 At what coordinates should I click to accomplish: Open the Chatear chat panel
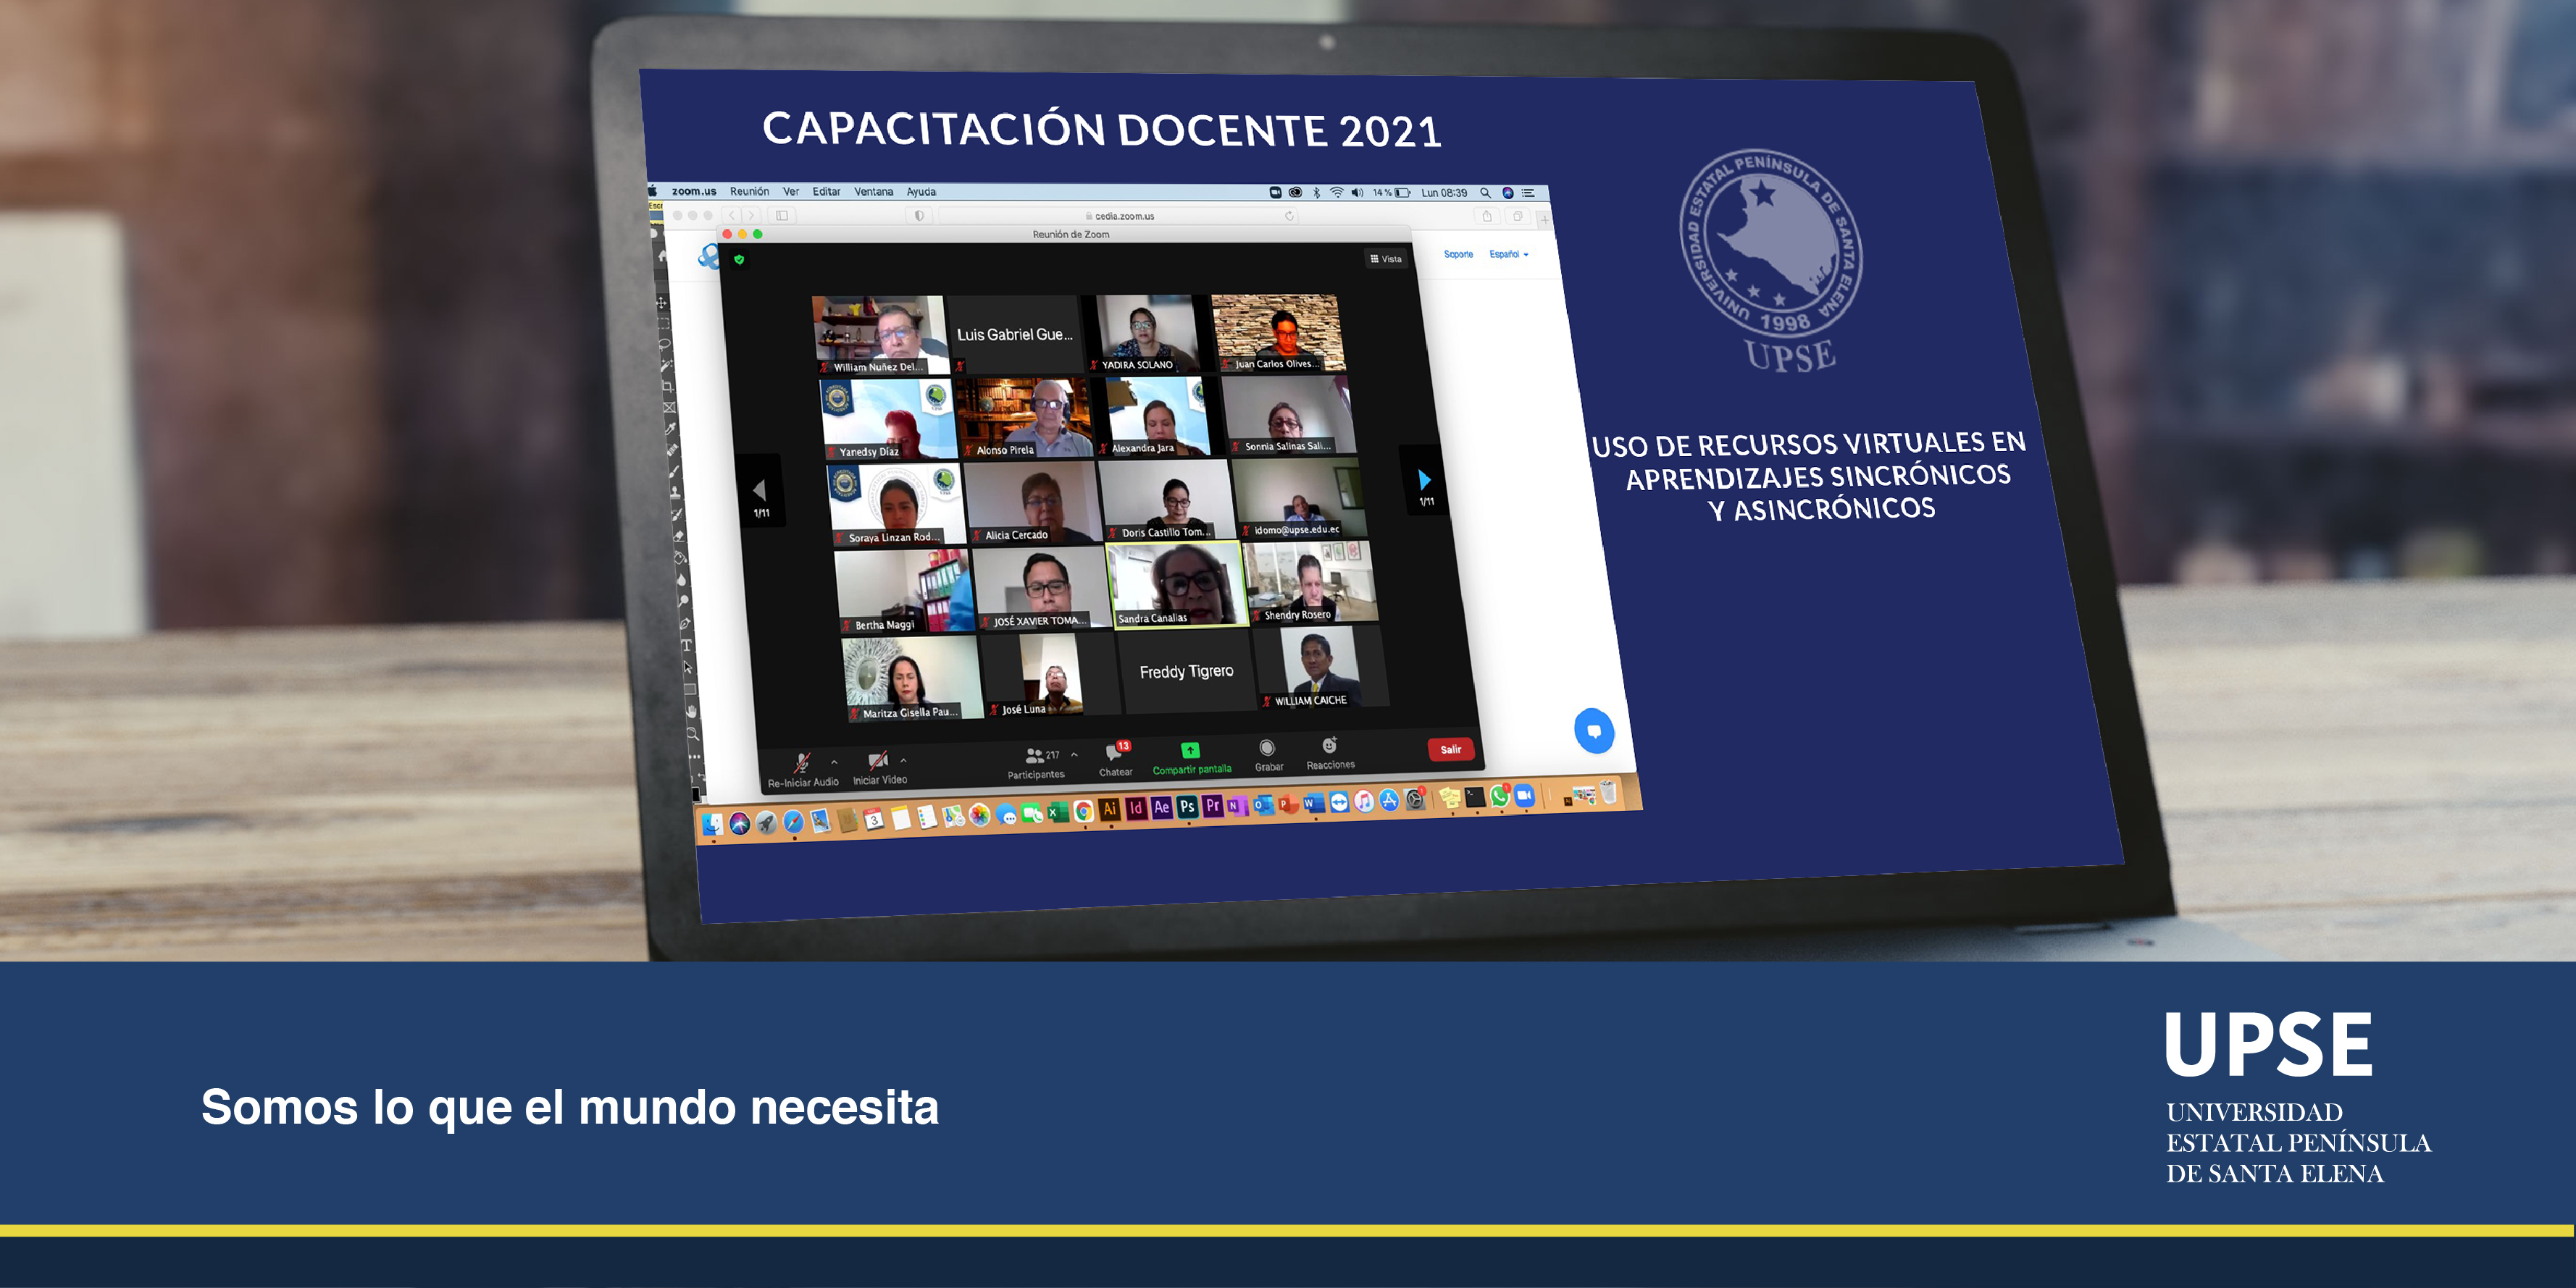click(x=1115, y=759)
